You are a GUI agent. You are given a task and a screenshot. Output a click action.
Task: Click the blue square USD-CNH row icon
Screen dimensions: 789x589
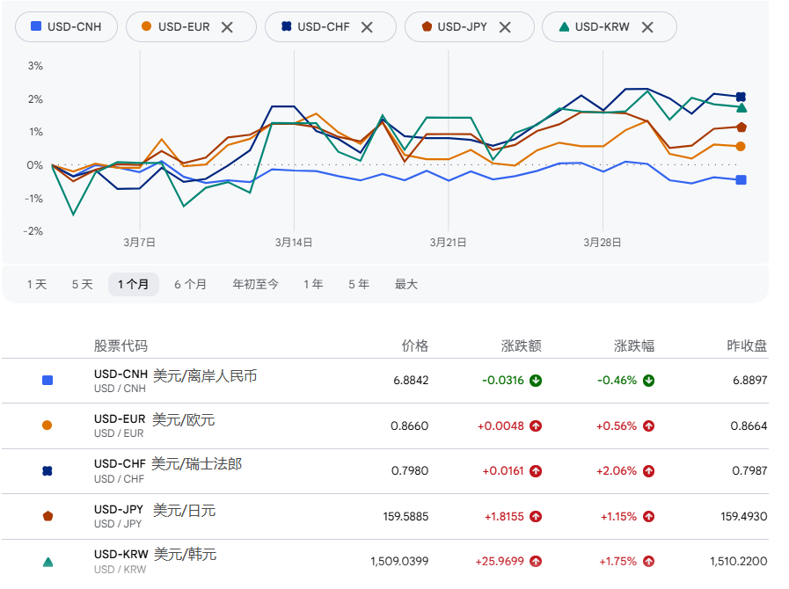pos(47,381)
